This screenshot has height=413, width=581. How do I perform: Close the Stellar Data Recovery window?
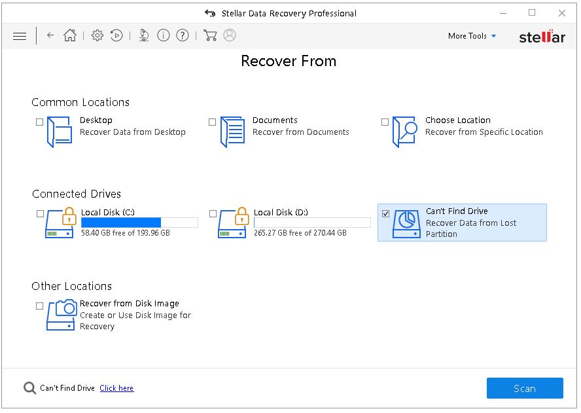(x=562, y=13)
